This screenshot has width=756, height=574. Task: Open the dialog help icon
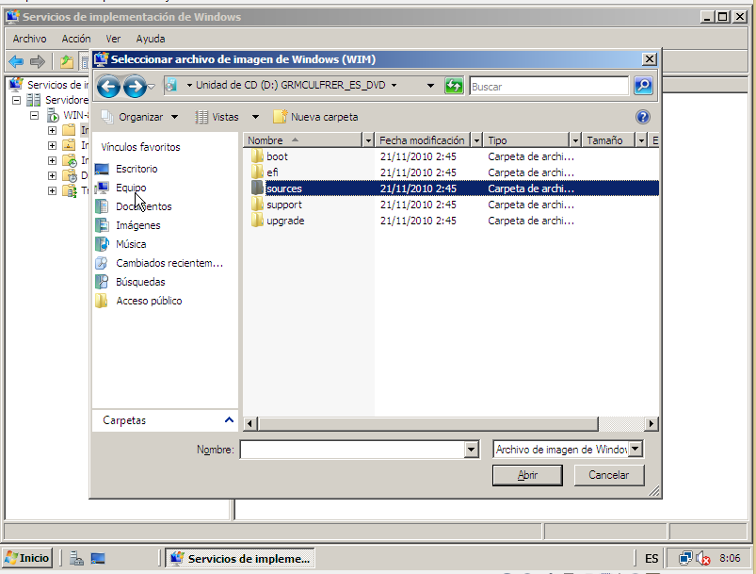tap(643, 117)
